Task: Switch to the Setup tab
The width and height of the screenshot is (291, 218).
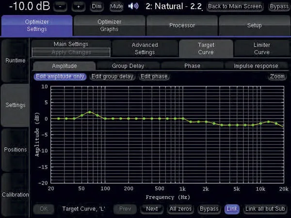Action: pos(254,25)
